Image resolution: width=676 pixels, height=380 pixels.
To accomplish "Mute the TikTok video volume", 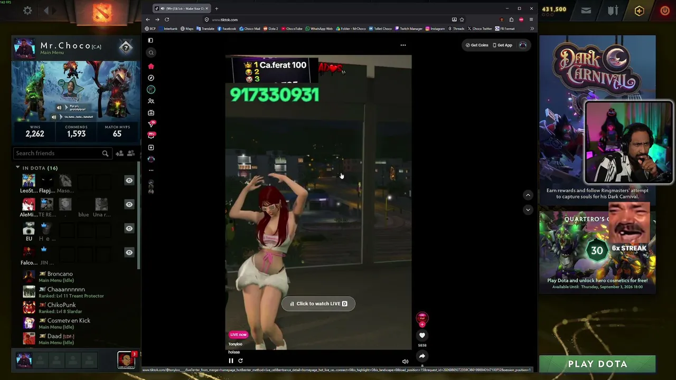I will (405, 362).
